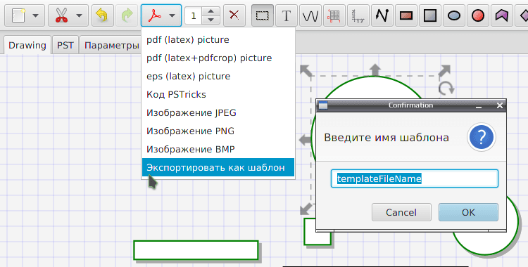Click the blue question mark icon
This screenshot has width=528, height=267.
[x=482, y=137]
